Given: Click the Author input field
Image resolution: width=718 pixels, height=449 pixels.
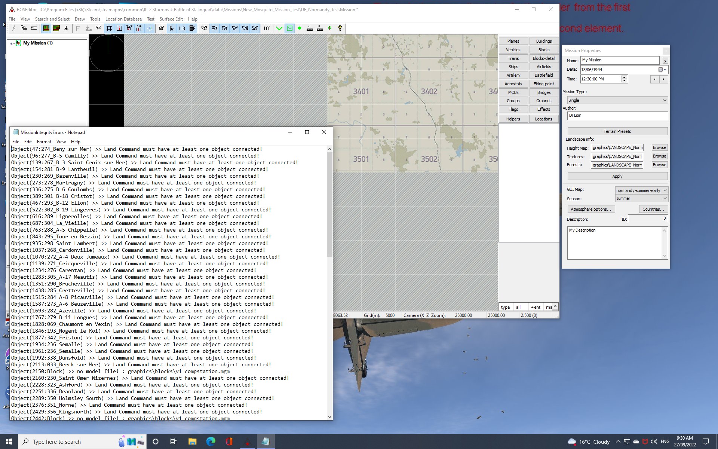Looking at the screenshot, I should (x=617, y=116).
